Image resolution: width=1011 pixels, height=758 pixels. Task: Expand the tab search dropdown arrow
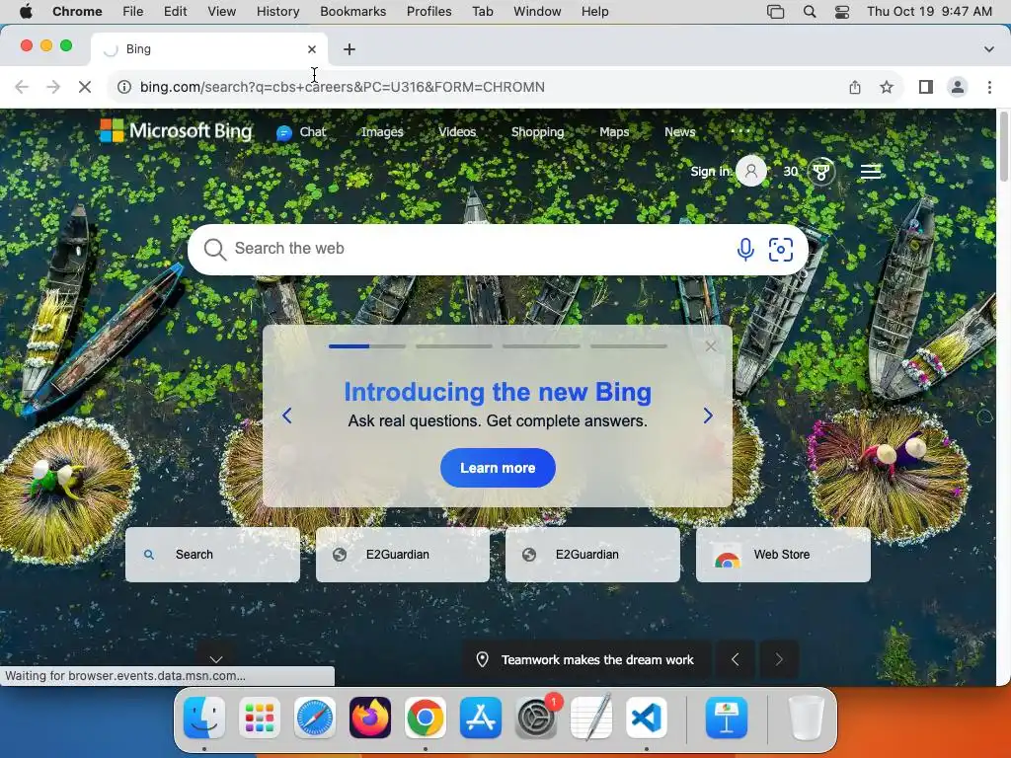[x=989, y=49]
